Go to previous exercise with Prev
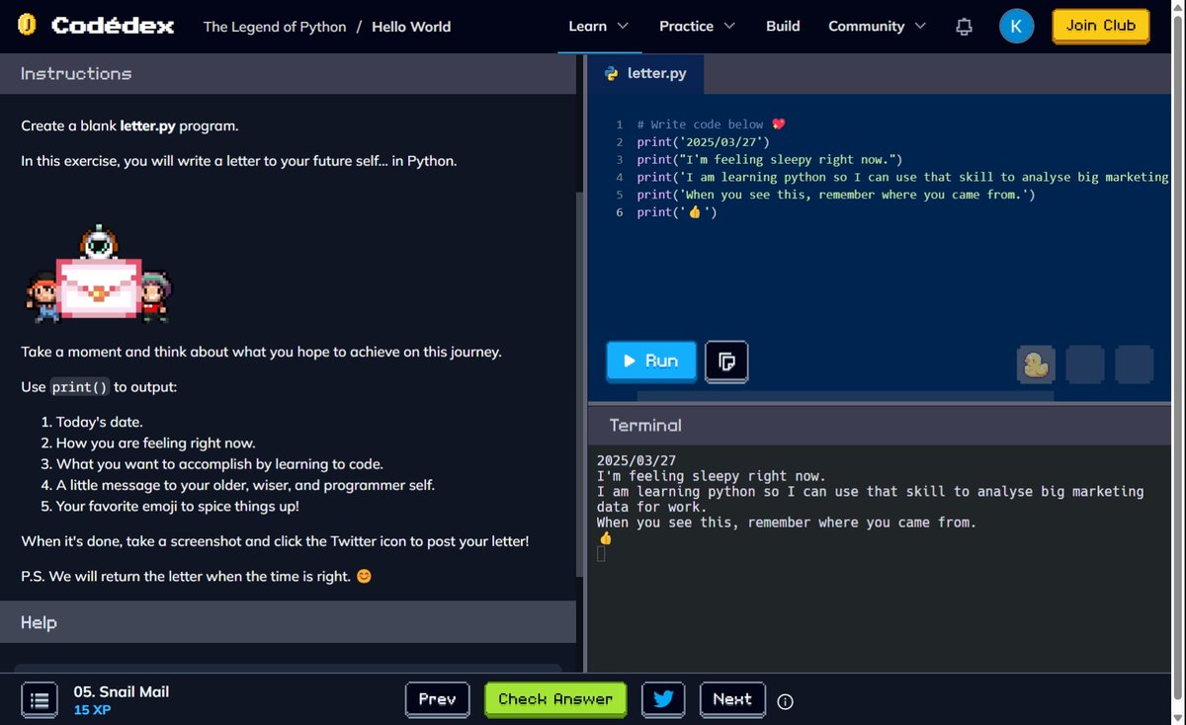This screenshot has width=1186, height=725. (437, 699)
